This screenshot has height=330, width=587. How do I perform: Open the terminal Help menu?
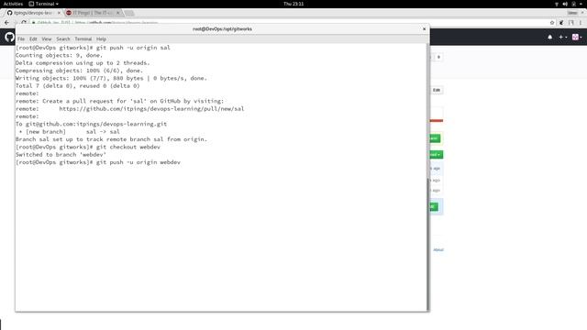pos(101,38)
